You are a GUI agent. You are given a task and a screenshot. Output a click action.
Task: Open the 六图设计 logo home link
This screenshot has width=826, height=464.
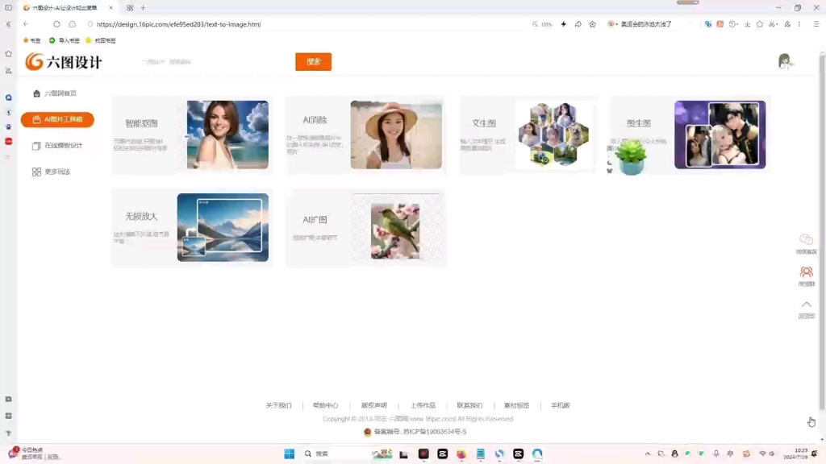[63, 62]
